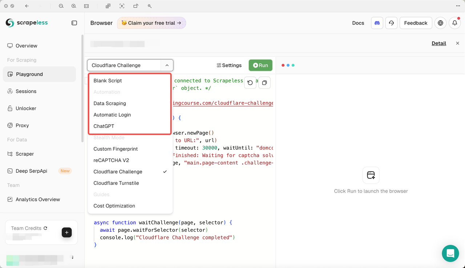Click the rotate toolbar icon

[136, 6]
